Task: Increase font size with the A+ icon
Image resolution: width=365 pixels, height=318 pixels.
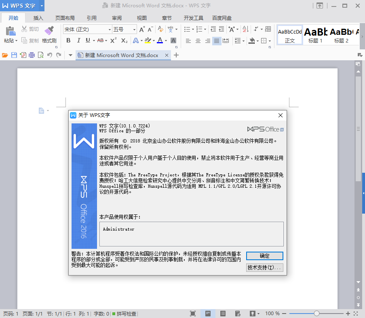Action: point(142,30)
